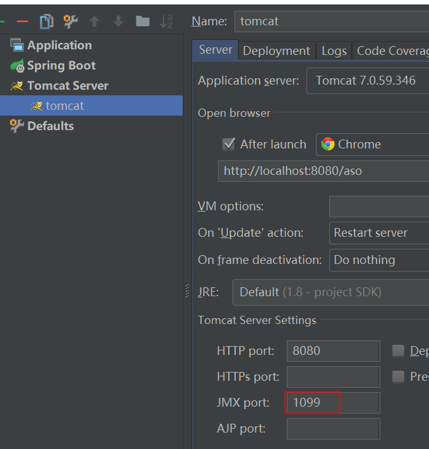429x449 pixels.
Task: Click the empty AJP port field
Action: point(334,429)
